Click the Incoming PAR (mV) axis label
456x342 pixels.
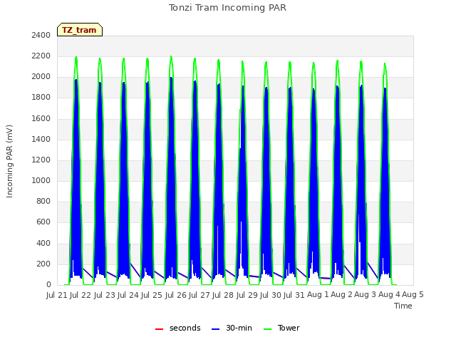pos(9,161)
